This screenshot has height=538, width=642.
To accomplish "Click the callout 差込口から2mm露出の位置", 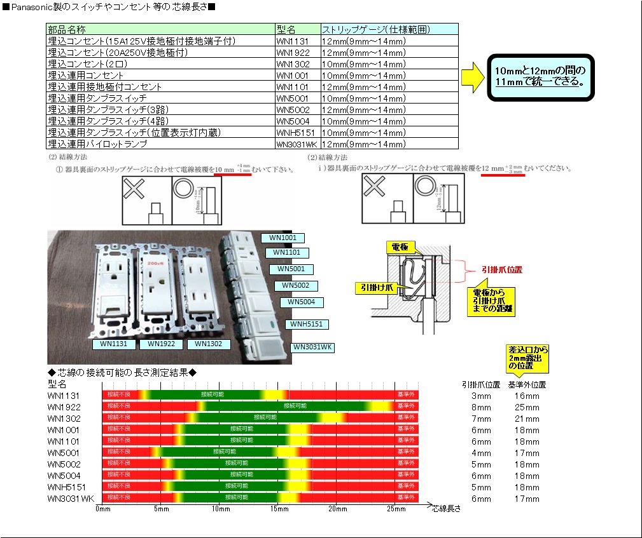I will tap(527, 358).
